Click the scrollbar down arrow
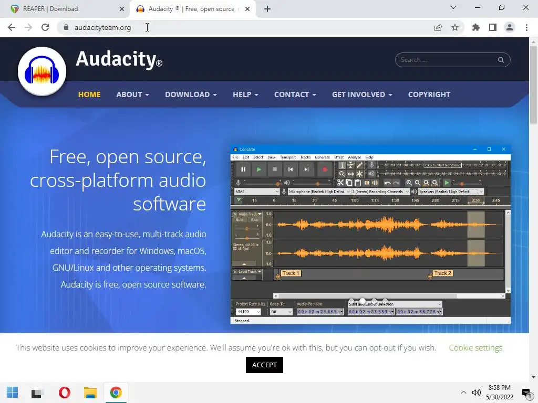The height and width of the screenshot is (403, 538). point(534,377)
